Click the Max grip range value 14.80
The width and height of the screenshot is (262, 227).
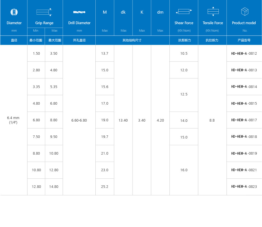(54, 187)
